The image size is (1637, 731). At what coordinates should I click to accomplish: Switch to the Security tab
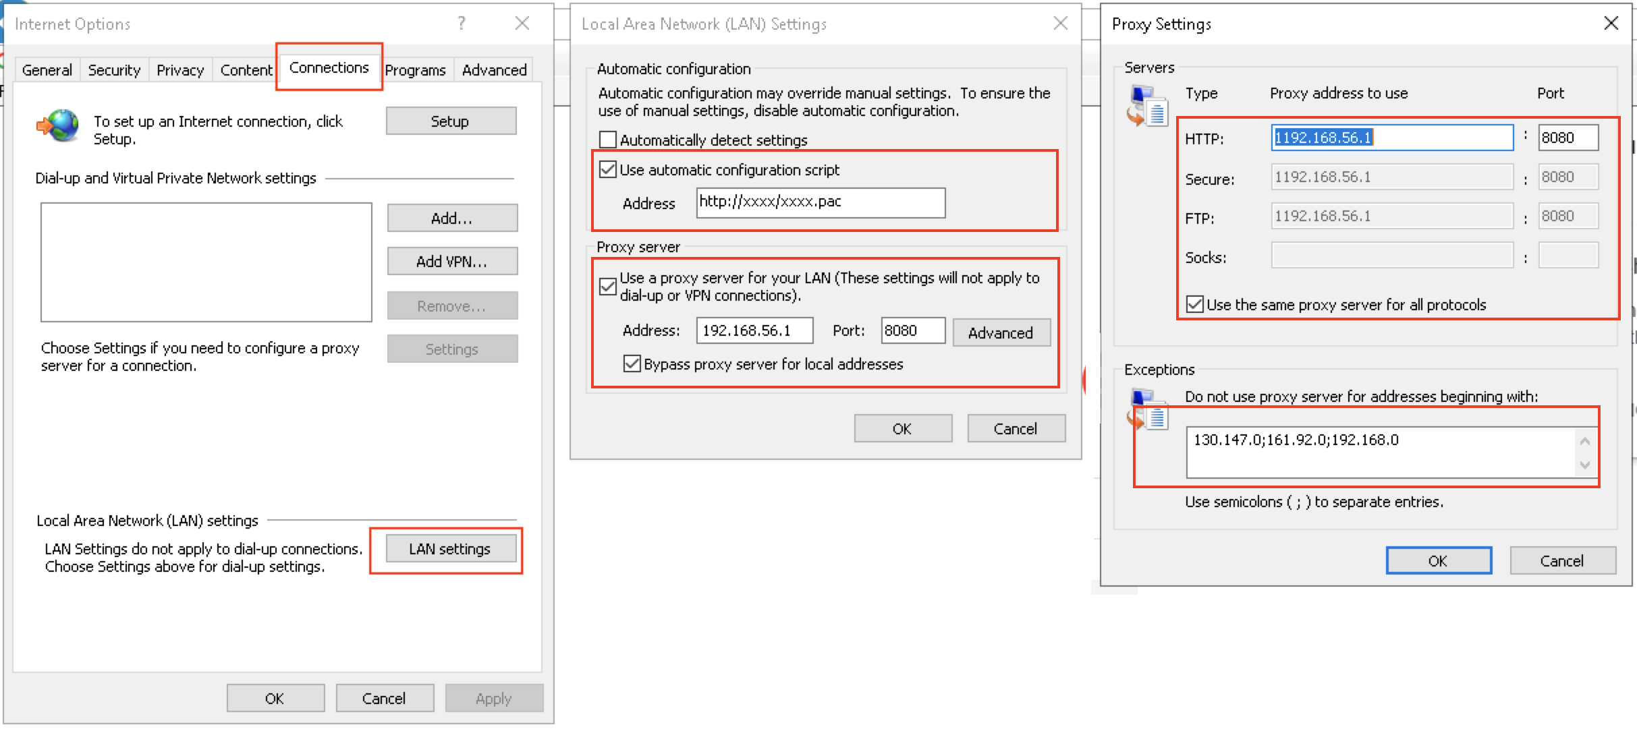coord(114,70)
